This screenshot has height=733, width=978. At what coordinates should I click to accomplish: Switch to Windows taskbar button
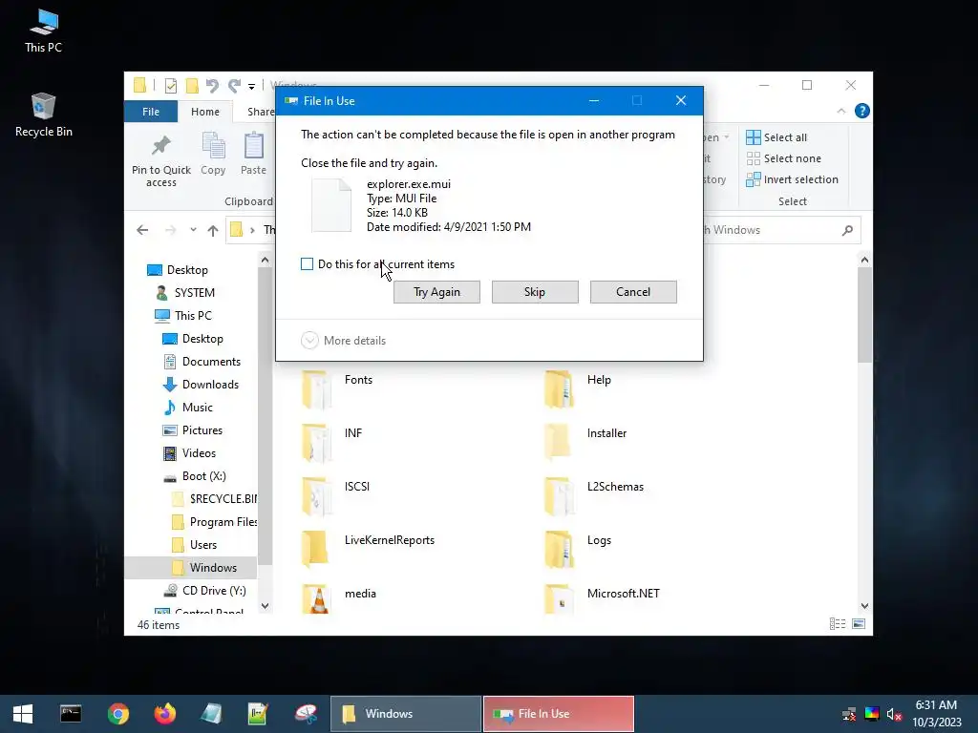click(406, 714)
